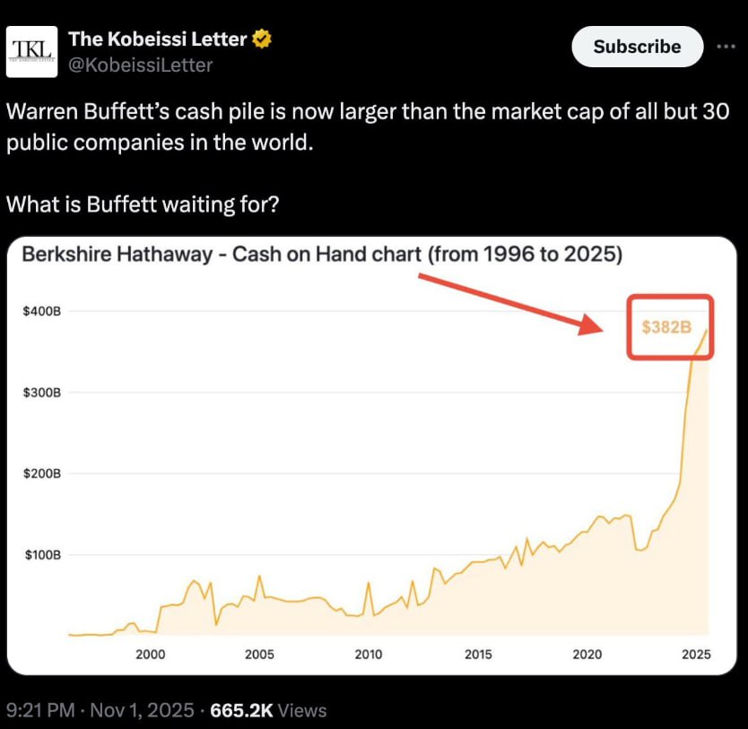Screen dimensions: 748x729
Task: Click the 2025 year axis label
Action: (696, 655)
